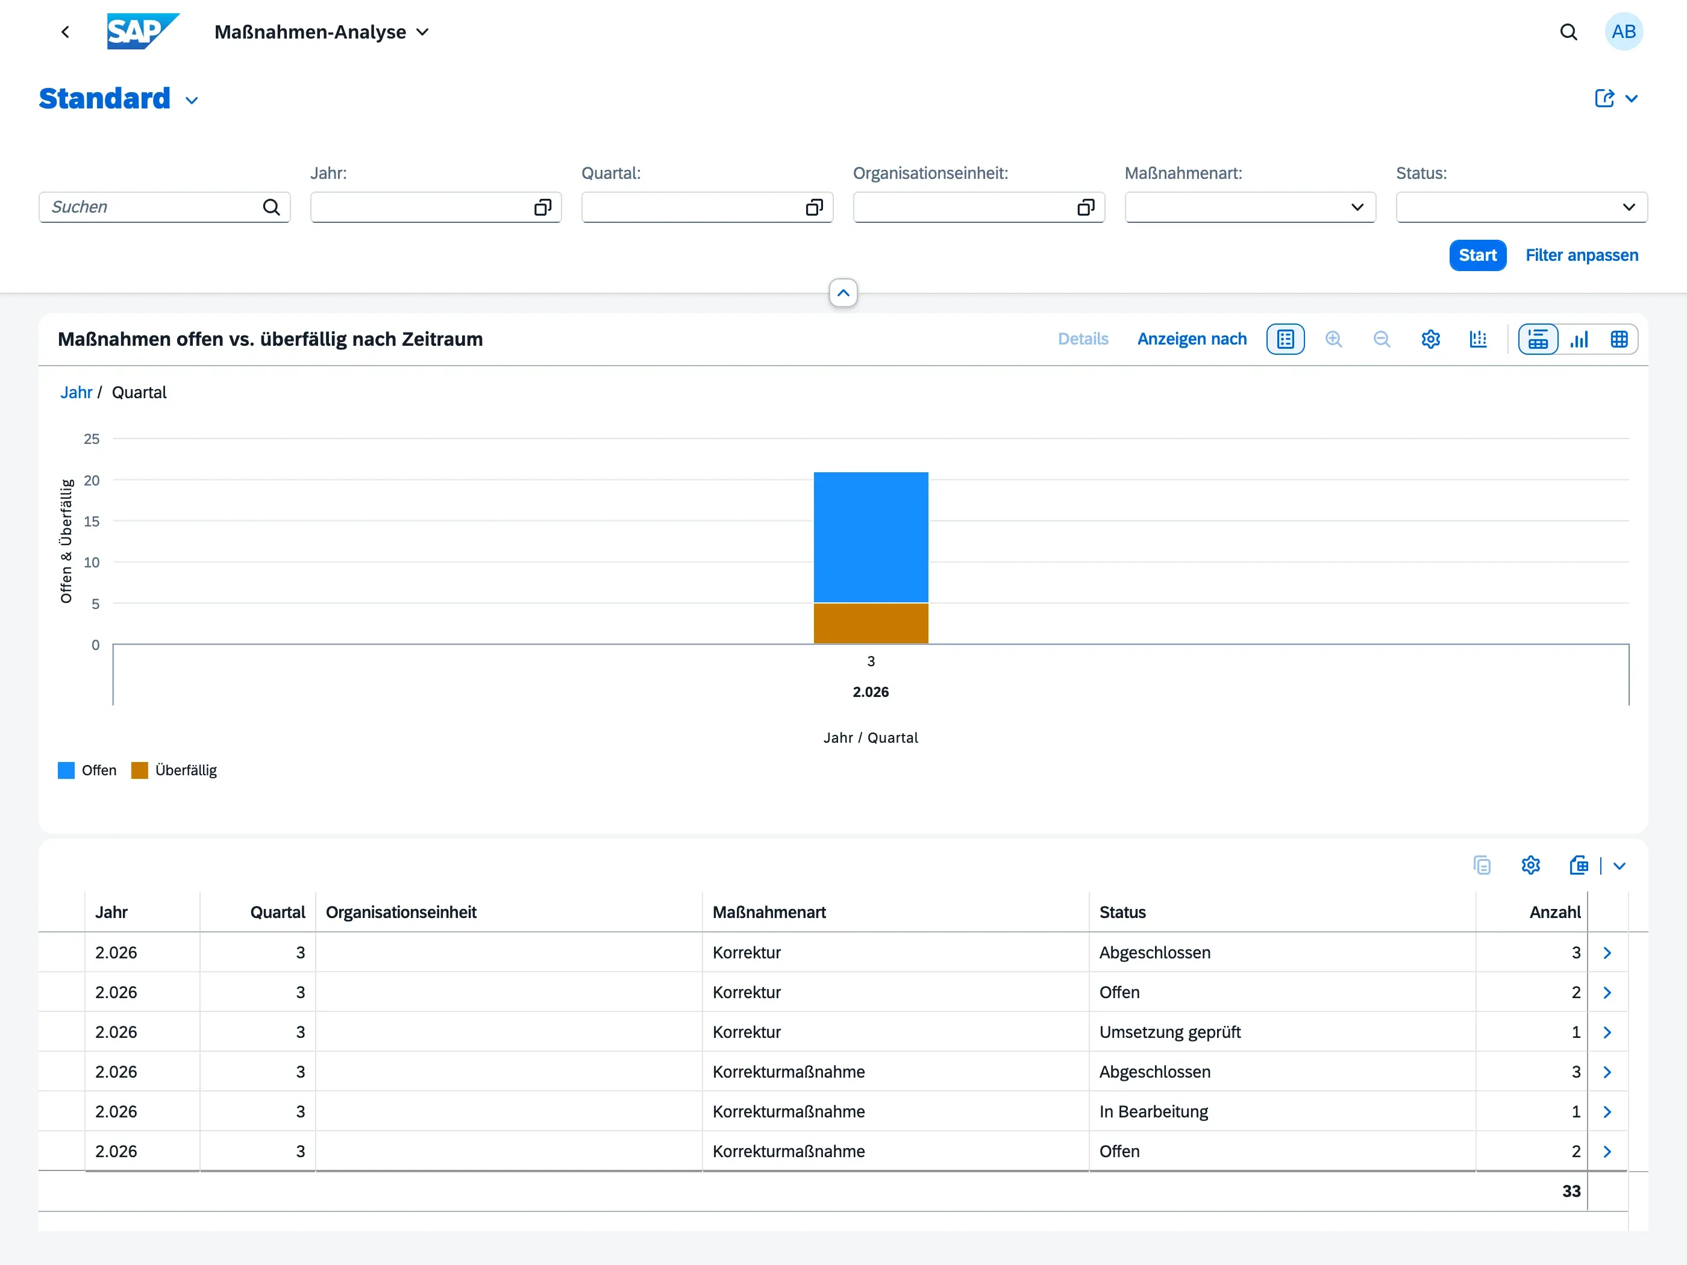The height and width of the screenshot is (1265, 1687).
Task: Open Filter anpassen
Action: 1582,255
